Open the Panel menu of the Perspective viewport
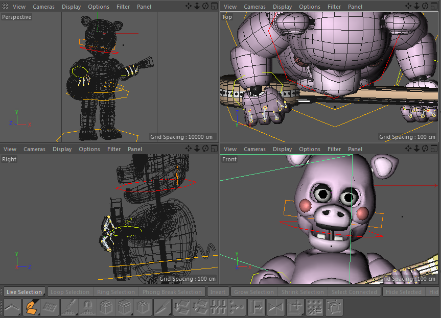Image resolution: width=441 pixels, height=318 pixels. (144, 7)
